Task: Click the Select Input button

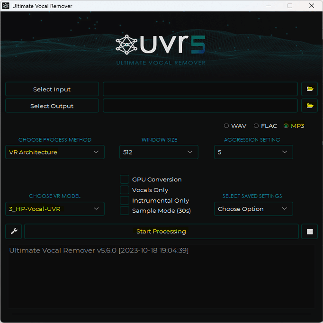Action: pos(52,89)
